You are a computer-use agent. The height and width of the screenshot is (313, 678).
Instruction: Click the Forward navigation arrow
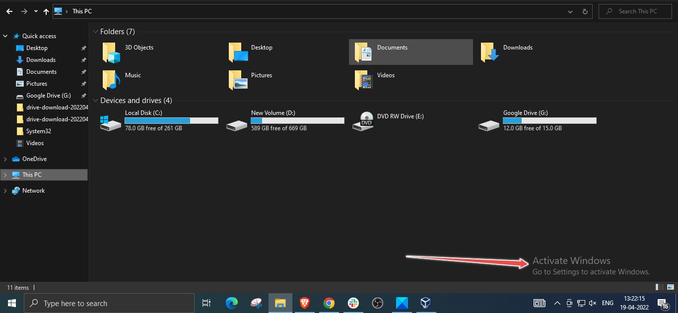click(x=24, y=11)
